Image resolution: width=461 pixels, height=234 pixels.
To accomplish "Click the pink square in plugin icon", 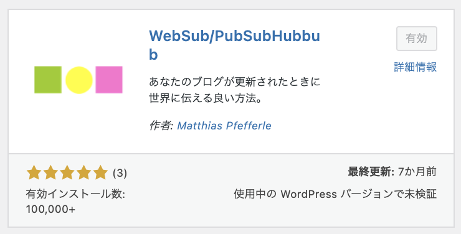I will (109, 80).
